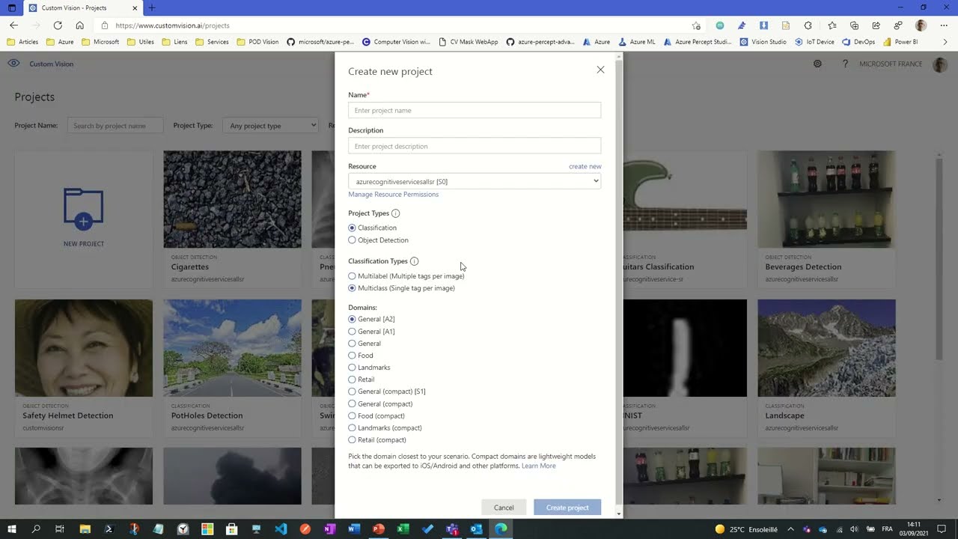Open Microsoft Store from taskbar
This screenshot has width=958, height=539.
[231, 529]
